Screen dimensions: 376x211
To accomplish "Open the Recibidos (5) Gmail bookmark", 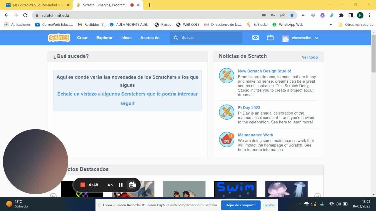I will (x=91, y=25).
